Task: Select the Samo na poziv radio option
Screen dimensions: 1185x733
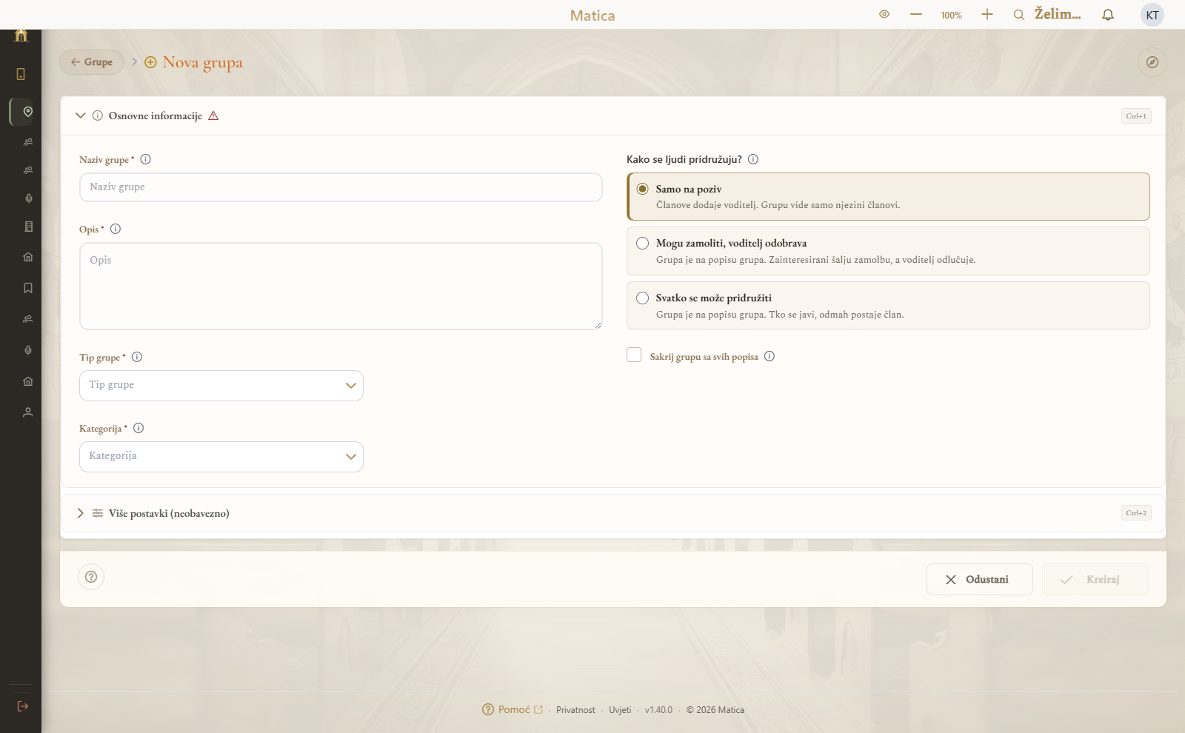Action: point(888,196)
